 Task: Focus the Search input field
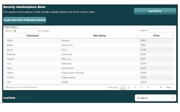tap(161, 31)
